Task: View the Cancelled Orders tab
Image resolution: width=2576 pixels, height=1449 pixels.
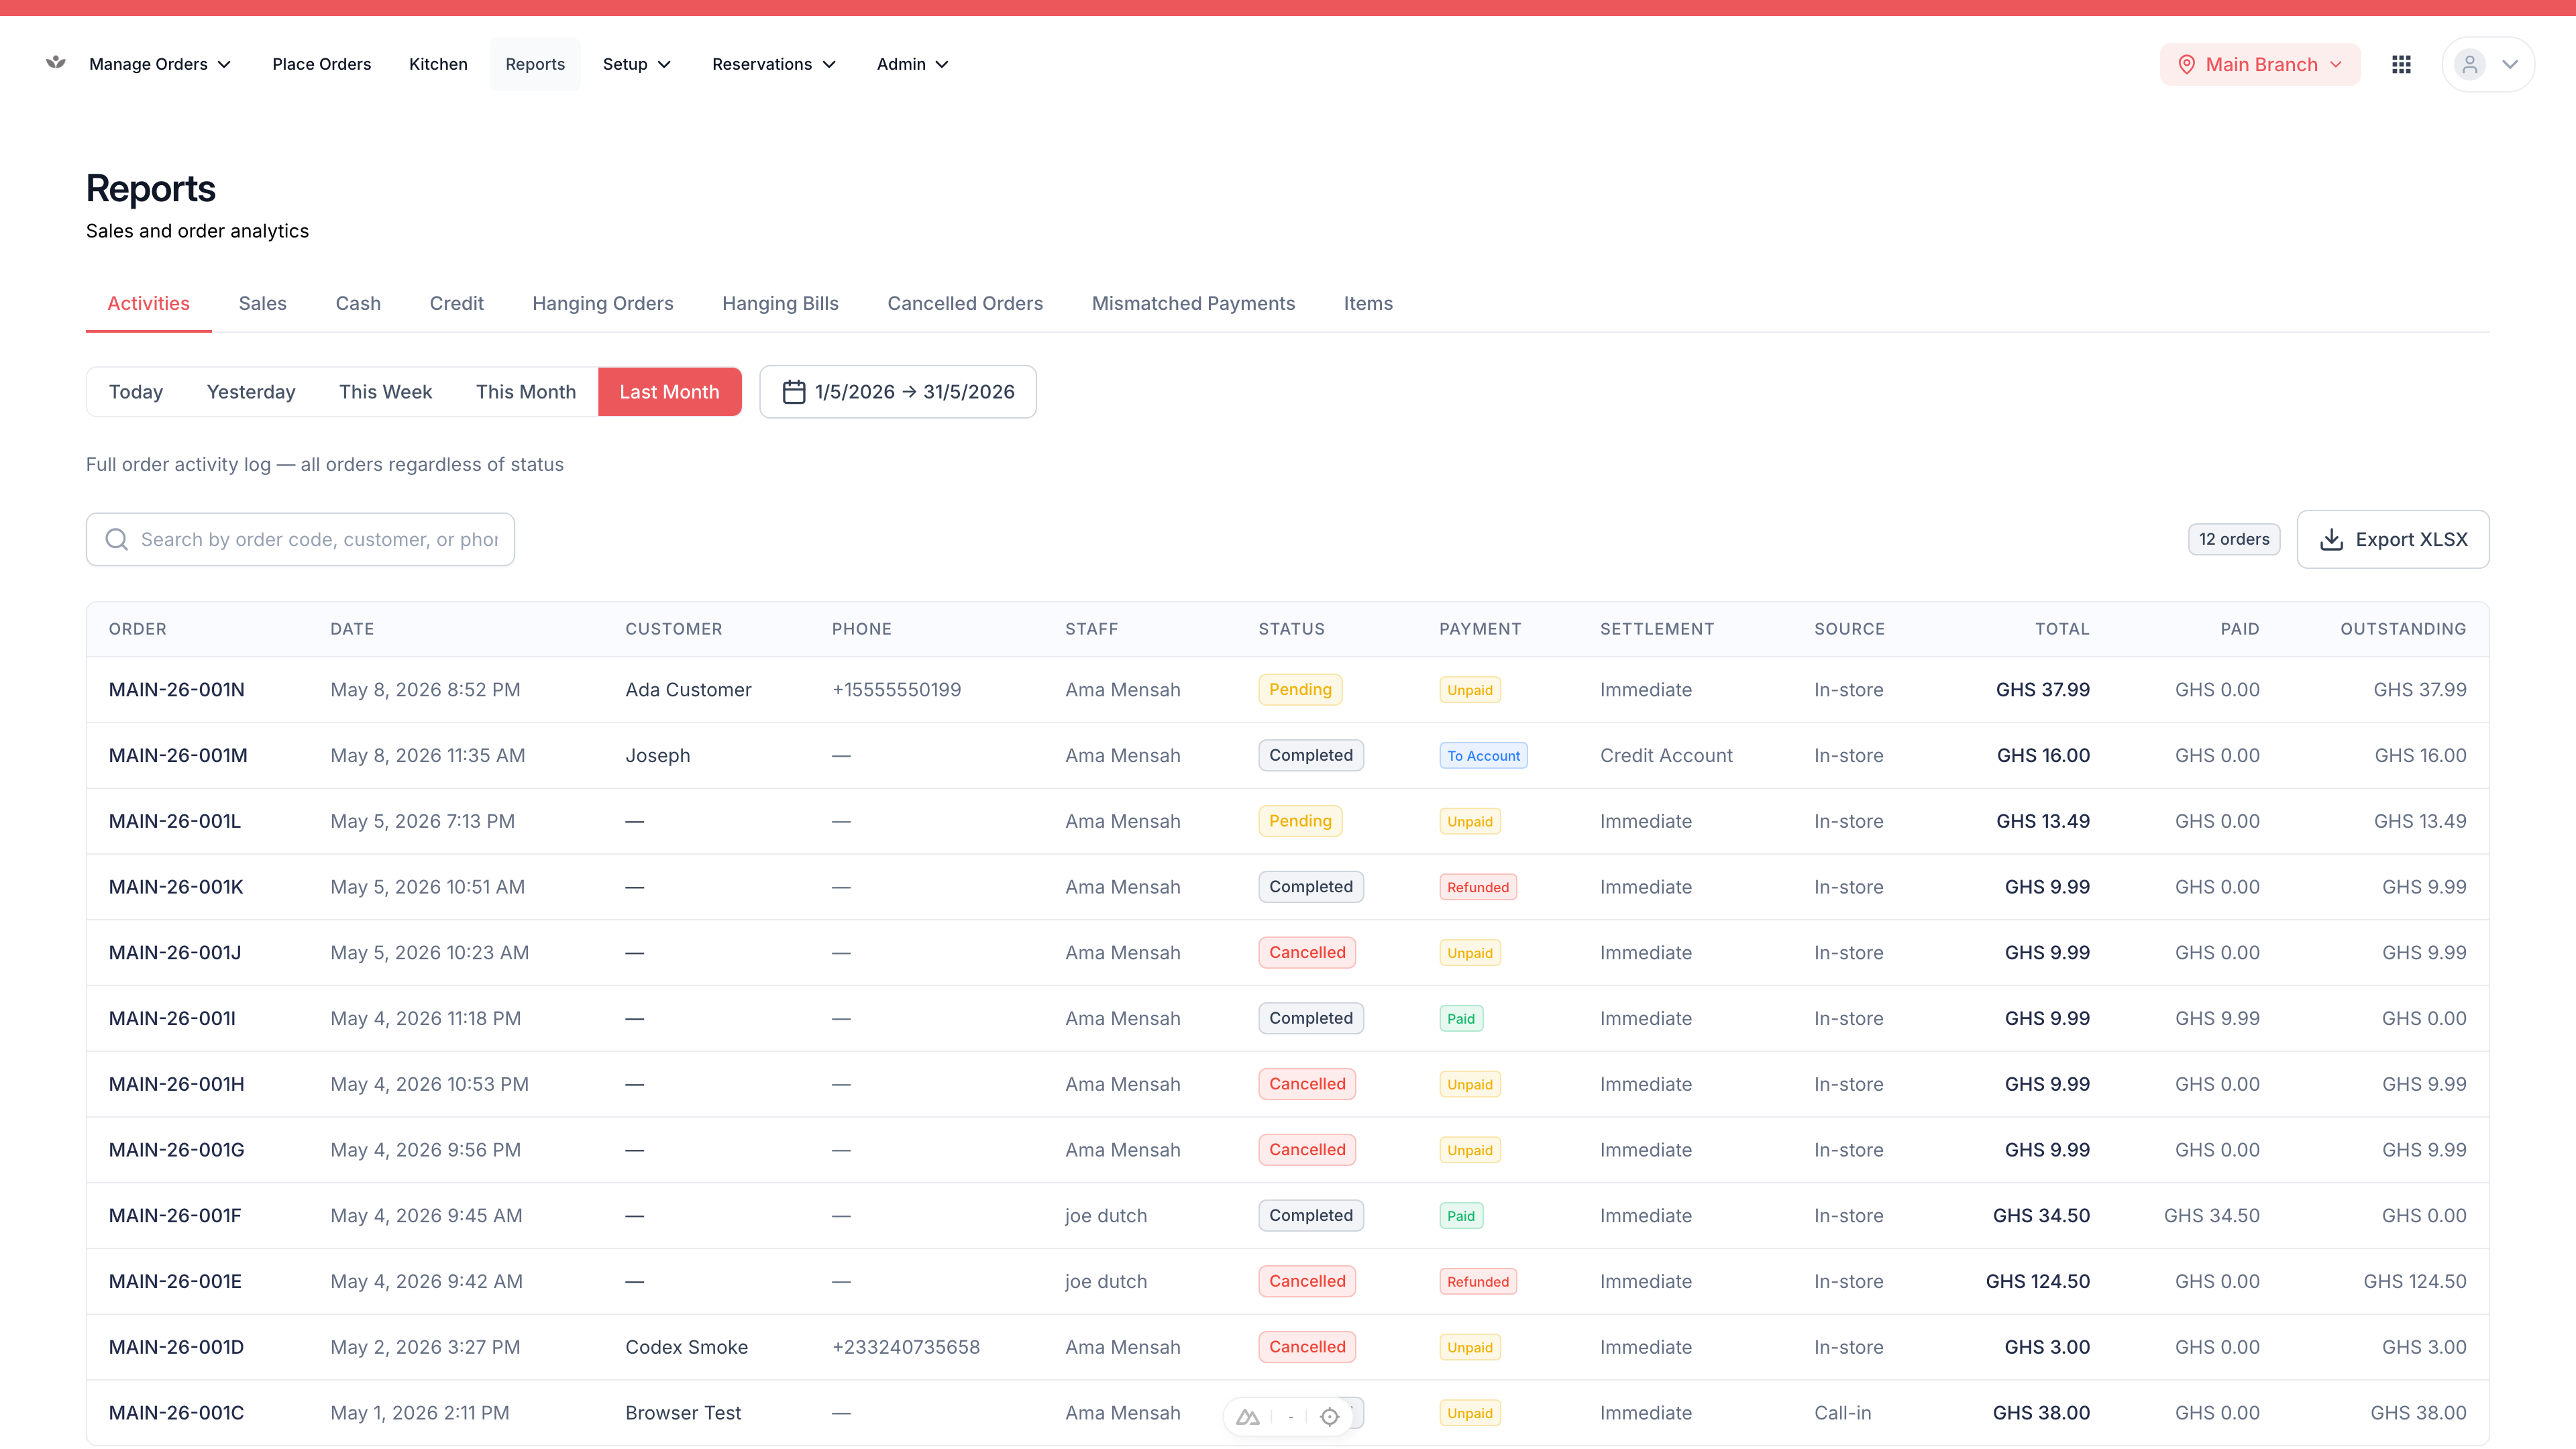Action: click(x=965, y=303)
